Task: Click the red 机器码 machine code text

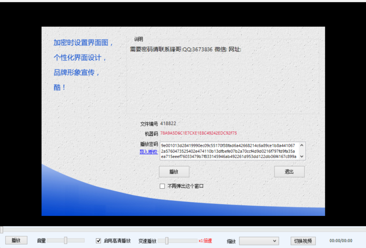Action: tap(198, 133)
